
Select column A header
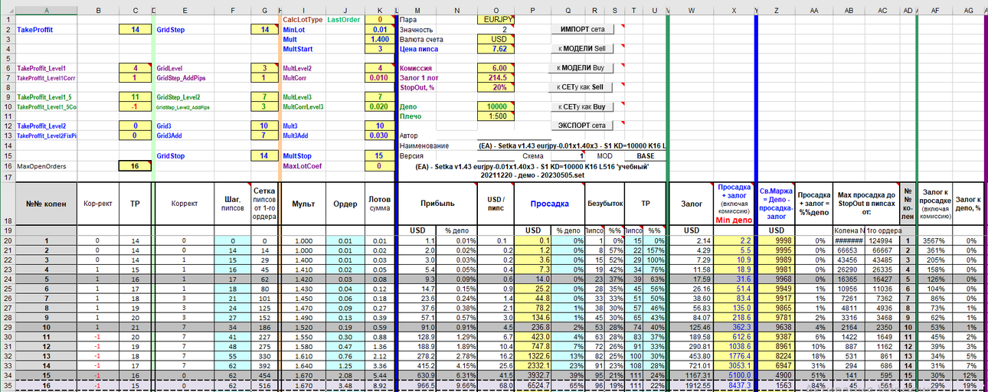[x=46, y=10]
